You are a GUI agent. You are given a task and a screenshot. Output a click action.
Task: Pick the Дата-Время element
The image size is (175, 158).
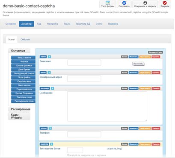(x=23, y=70)
